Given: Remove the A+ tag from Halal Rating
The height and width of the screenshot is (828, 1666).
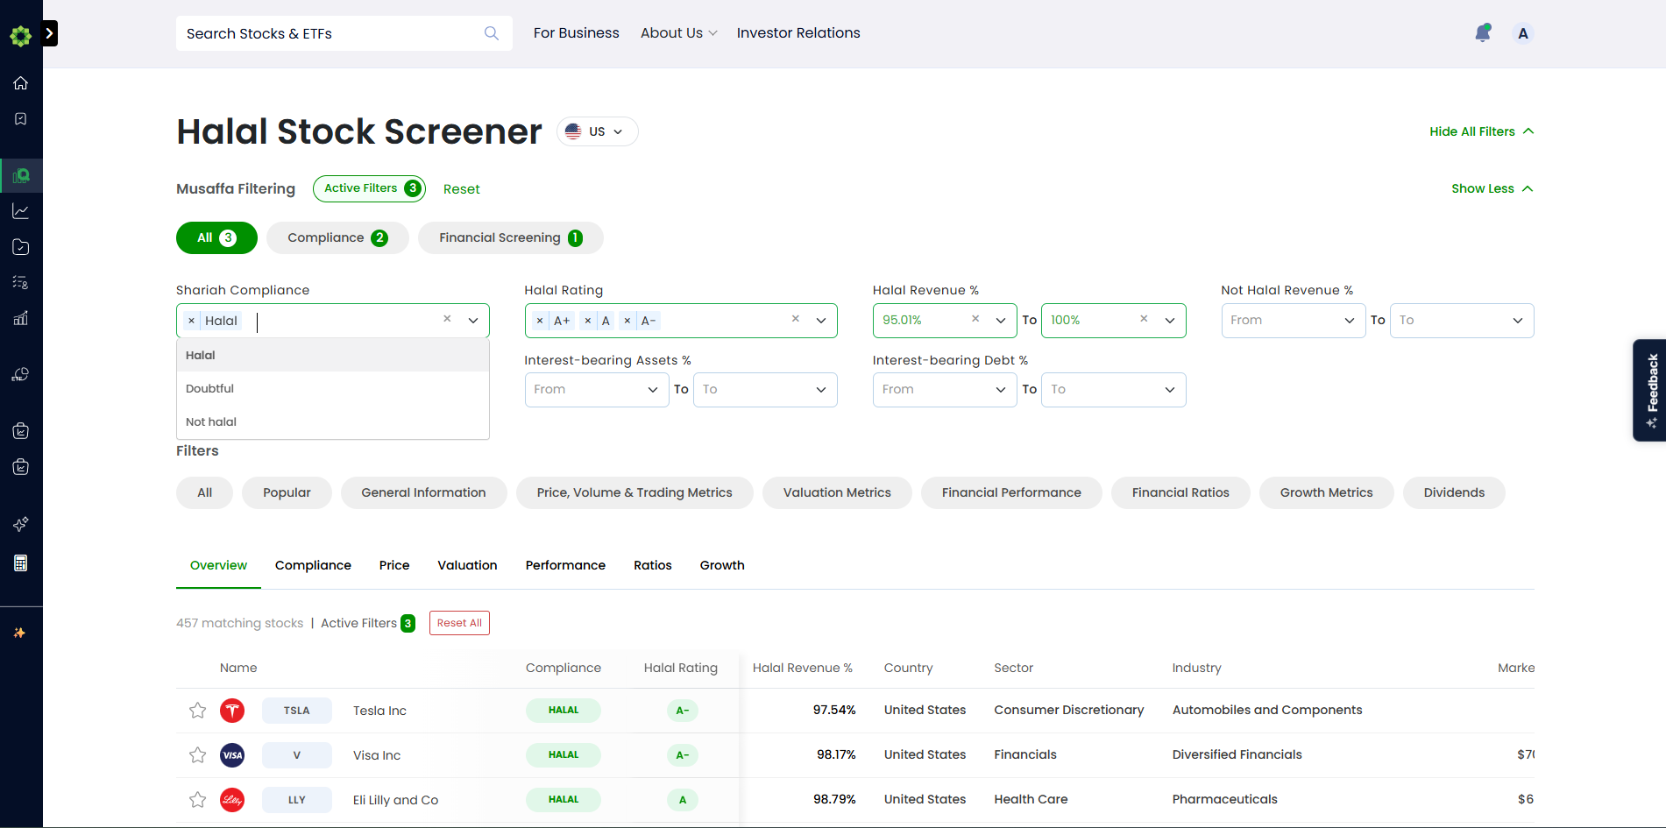Looking at the screenshot, I should pos(540,321).
